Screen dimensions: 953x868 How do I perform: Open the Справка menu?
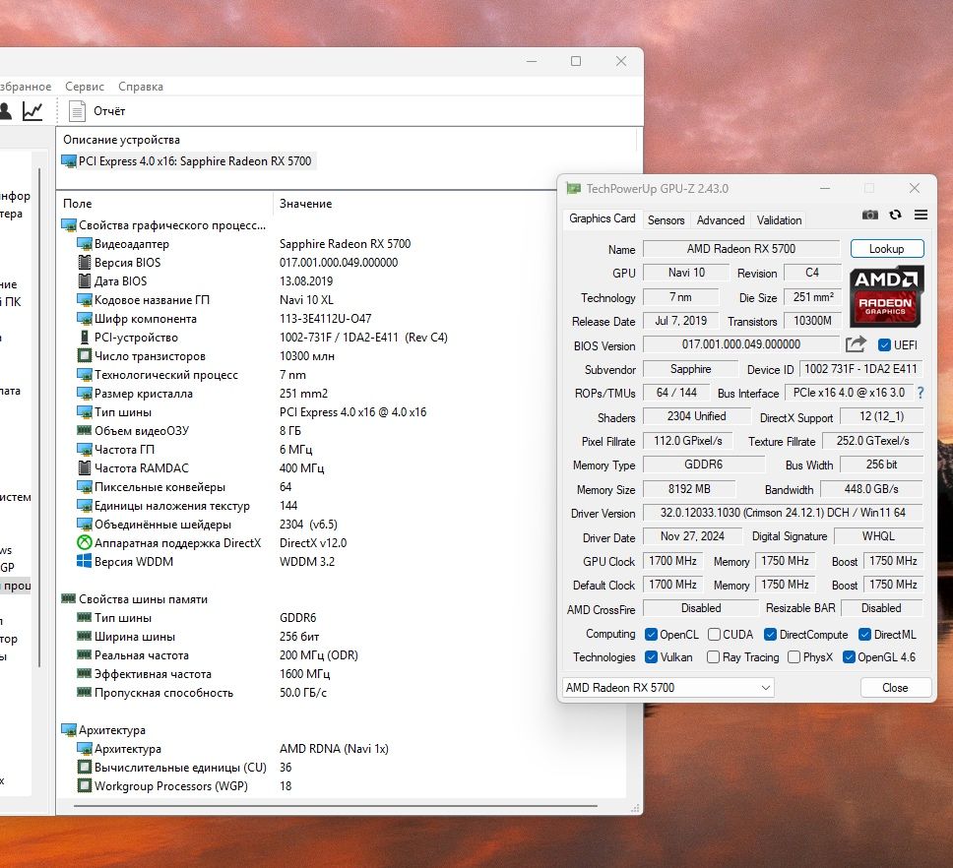click(x=141, y=87)
